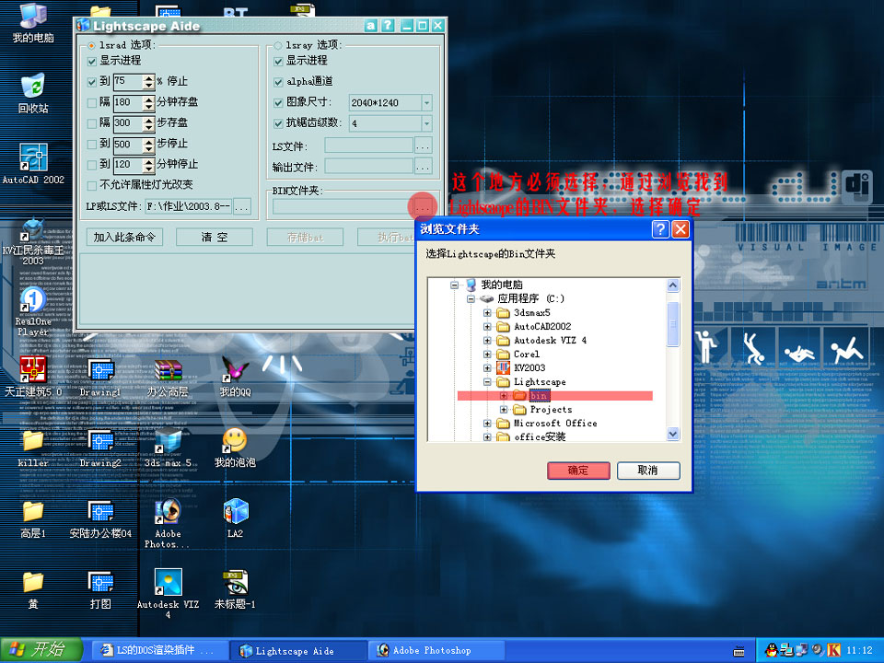Toggle lsrad 显示进程 checkbox
The height and width of the screenshot is (663, 884).
[x=92, y=61]
